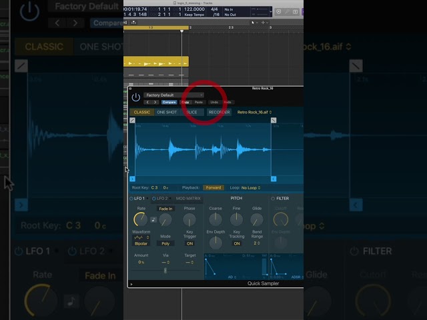Screen dimensions: 427x320
Task: Toggle Key Tracking ON button
Action: (237, 243)
